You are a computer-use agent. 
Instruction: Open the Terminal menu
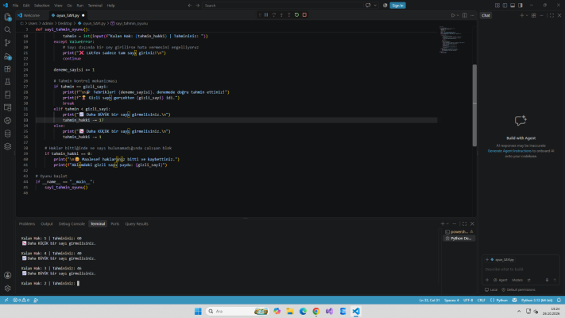(95, 6)
